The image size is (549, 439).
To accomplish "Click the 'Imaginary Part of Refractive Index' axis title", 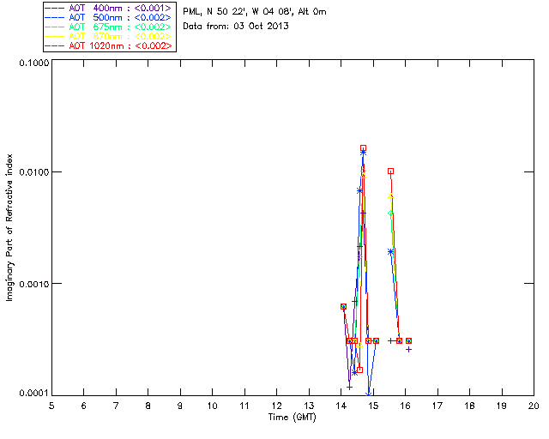I will (x=9, y=227).
